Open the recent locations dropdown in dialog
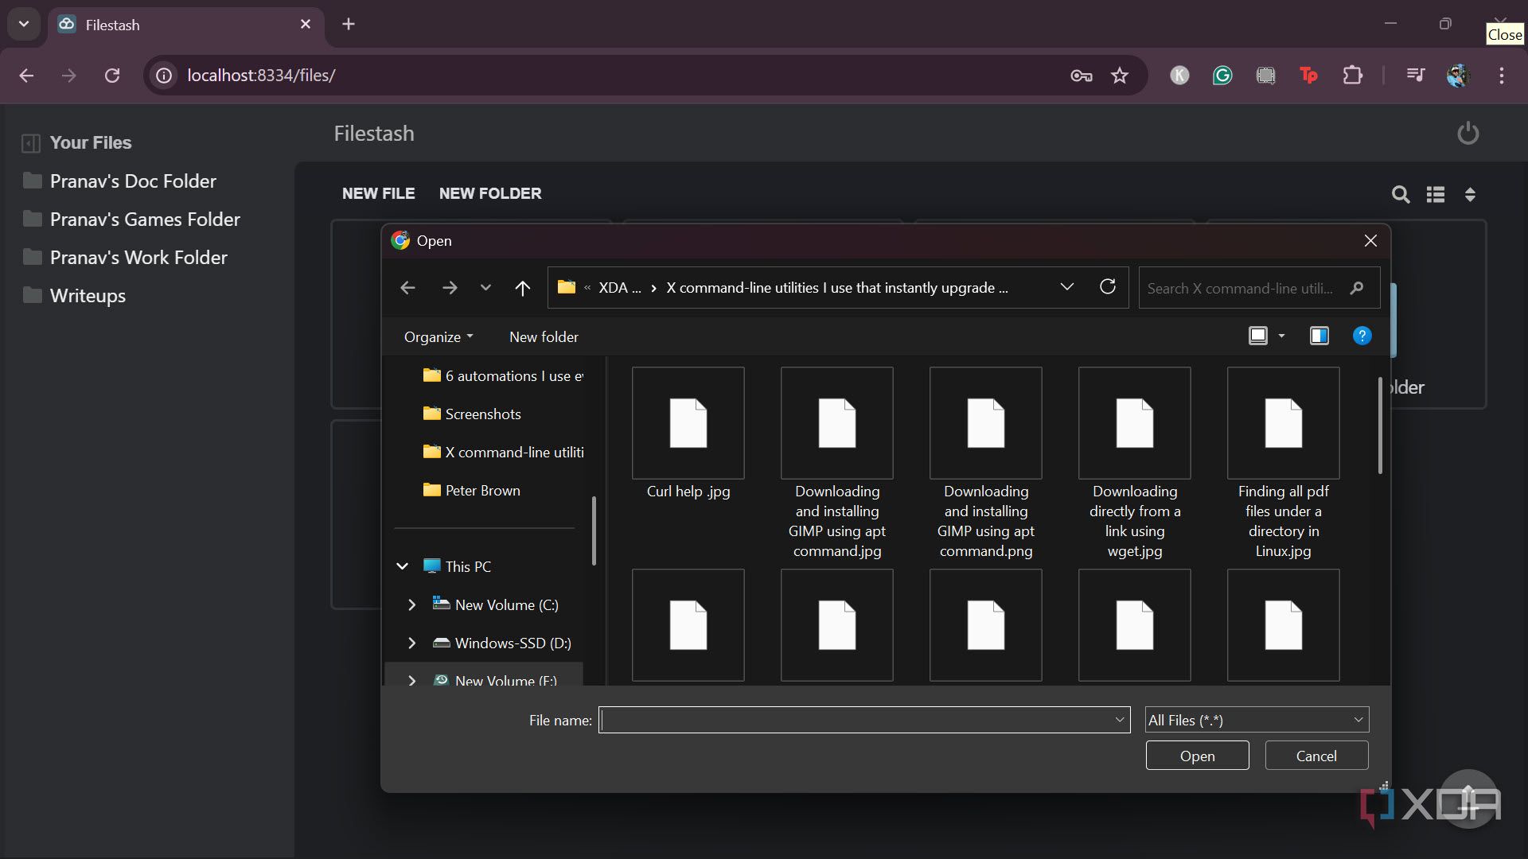Viewport: 1528px width, 859px height. [485, 288]
